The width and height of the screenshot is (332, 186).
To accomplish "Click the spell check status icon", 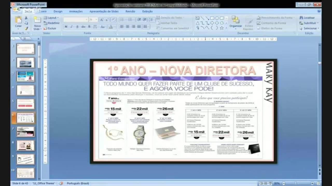I will coord(61,183).
